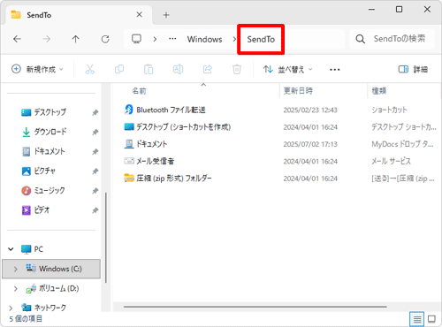Click the mail recipient envelope icon

click(x=129, y=161)
